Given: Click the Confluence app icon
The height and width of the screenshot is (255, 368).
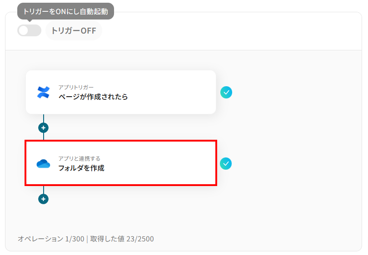Looking at the screenshot, I should click(x=44, y=92).
